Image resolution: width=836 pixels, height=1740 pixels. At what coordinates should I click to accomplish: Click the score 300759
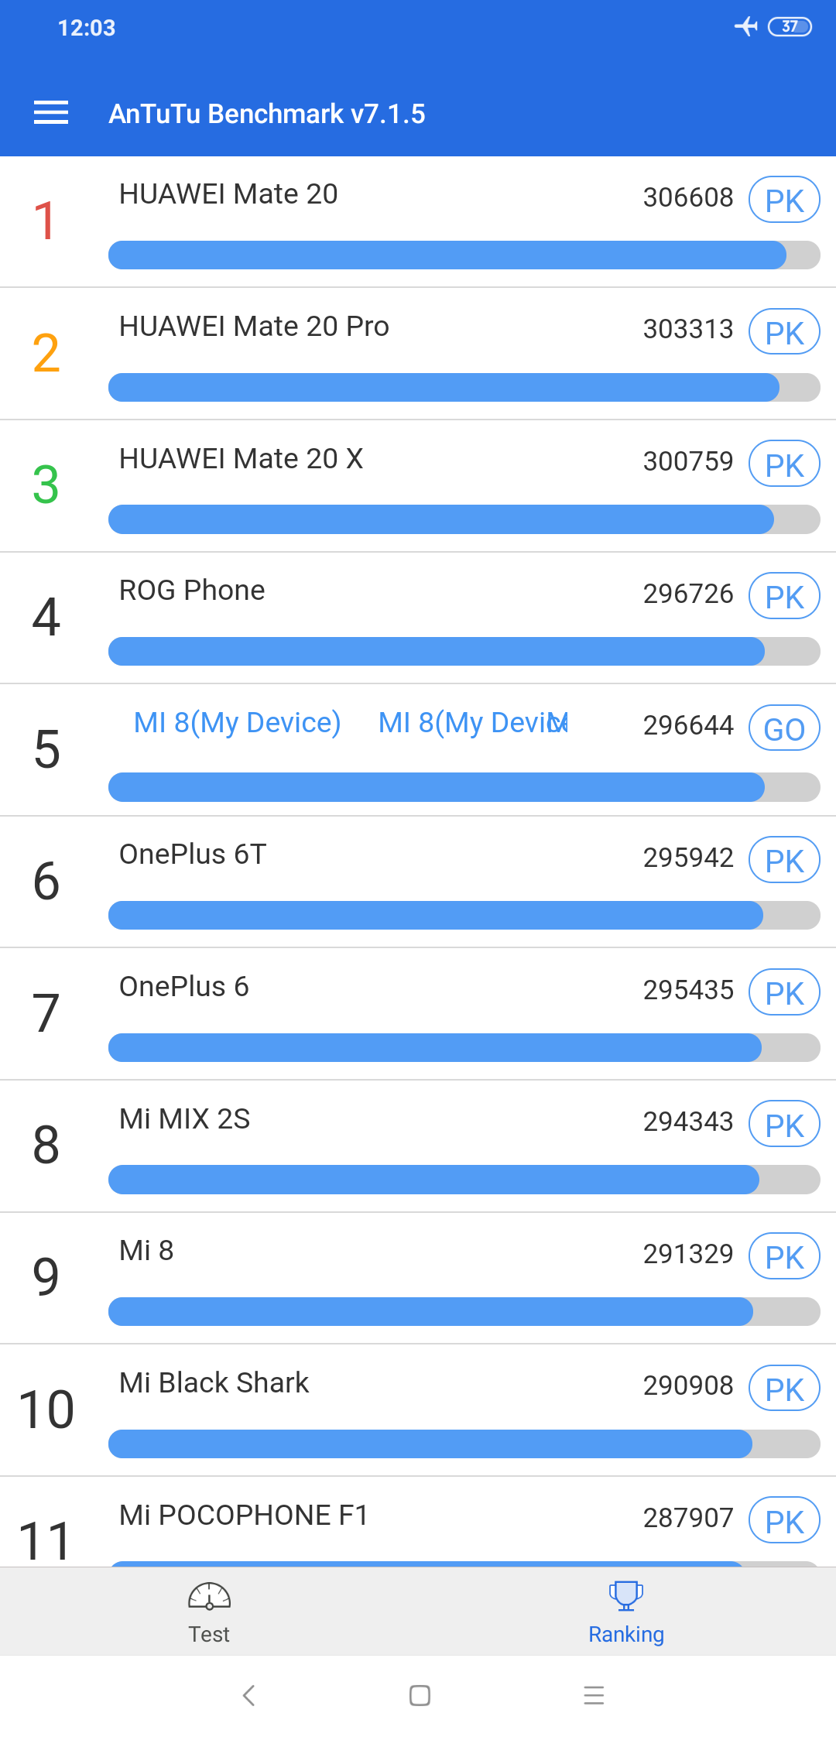click(x=688, y=461)
